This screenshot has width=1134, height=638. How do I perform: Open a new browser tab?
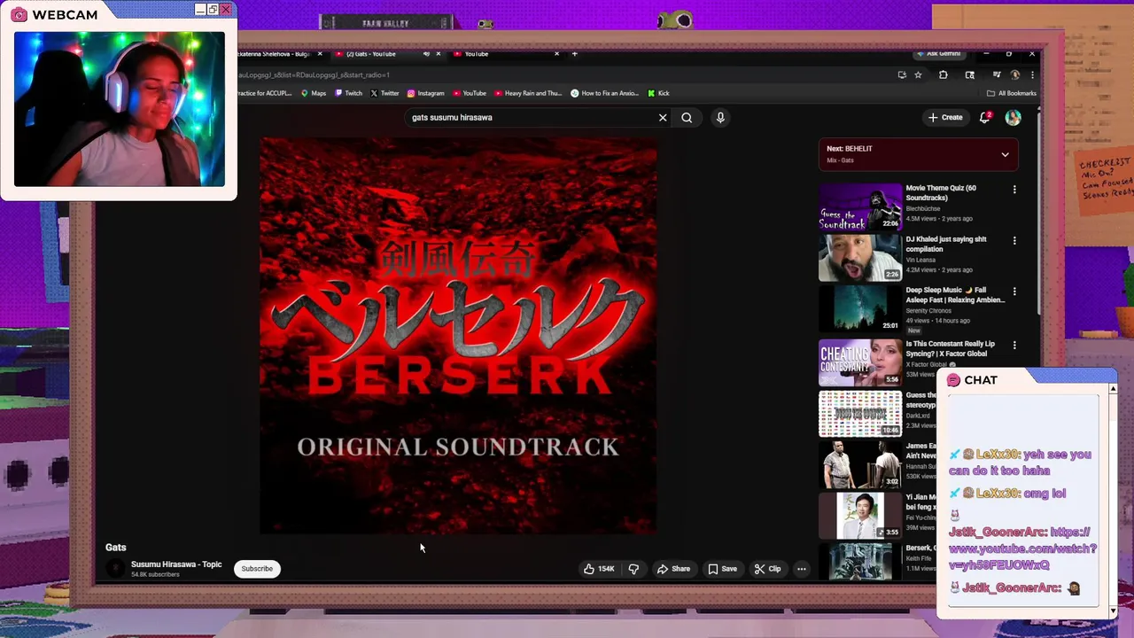(x=574, y=54)
